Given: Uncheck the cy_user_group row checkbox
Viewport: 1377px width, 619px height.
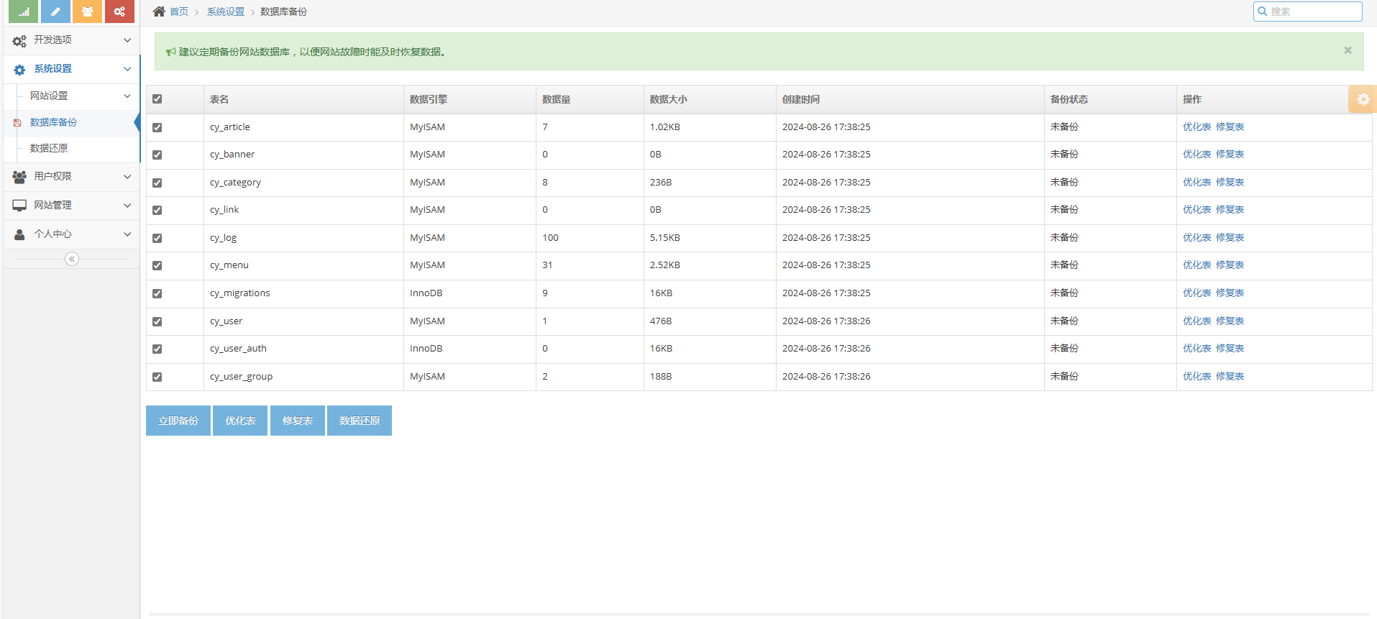Looking at the screenshot, I should pos(157,377).
